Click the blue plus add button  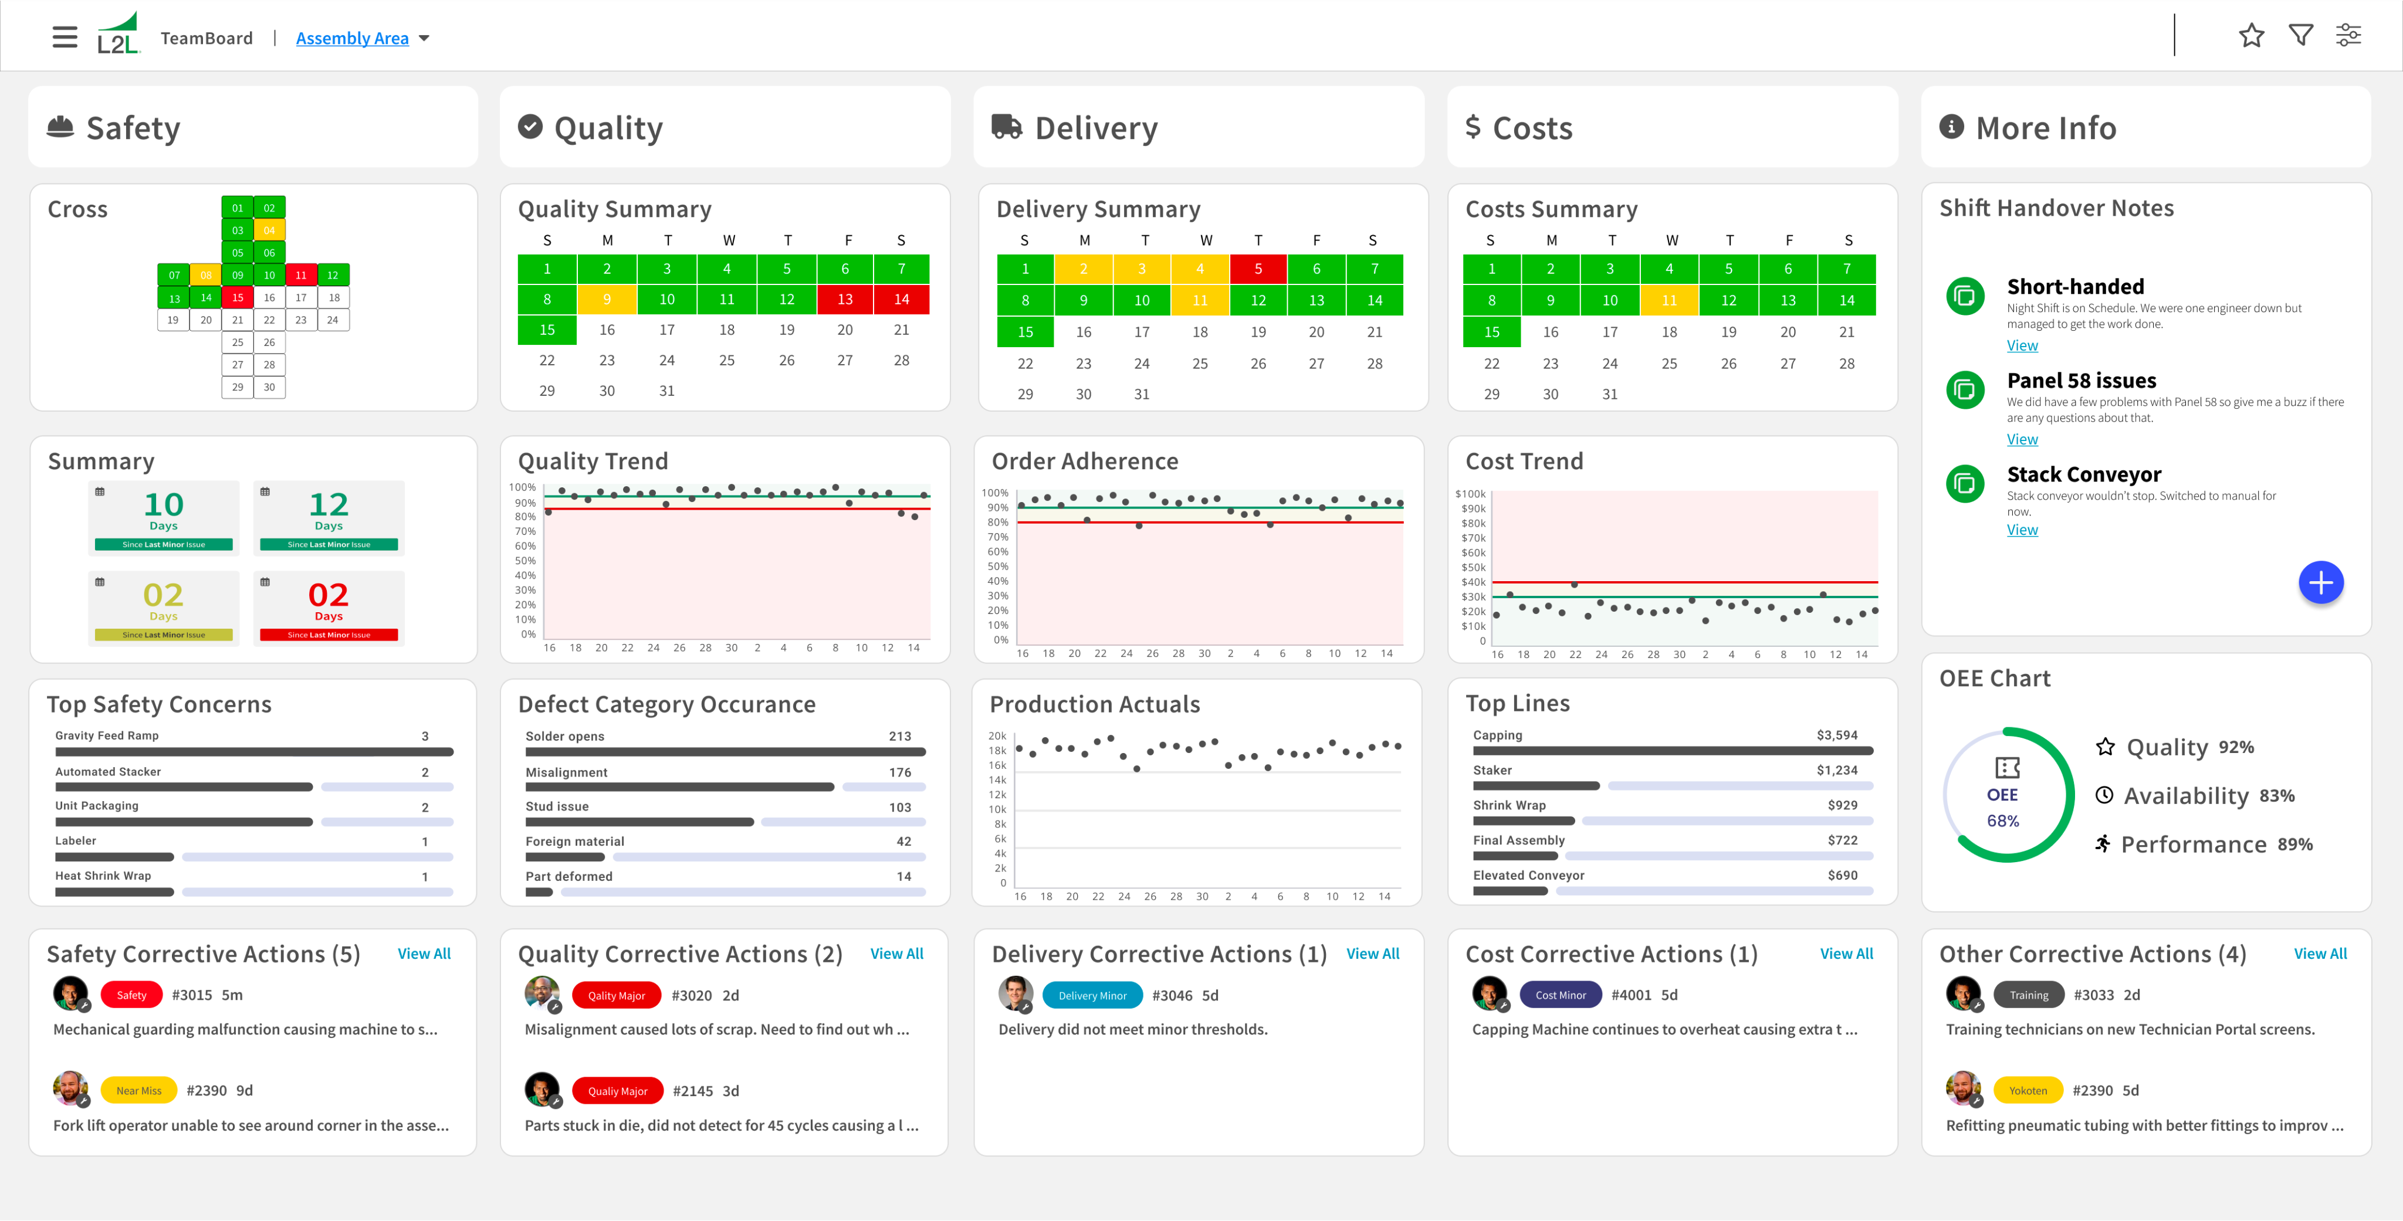pos(2319,584)
